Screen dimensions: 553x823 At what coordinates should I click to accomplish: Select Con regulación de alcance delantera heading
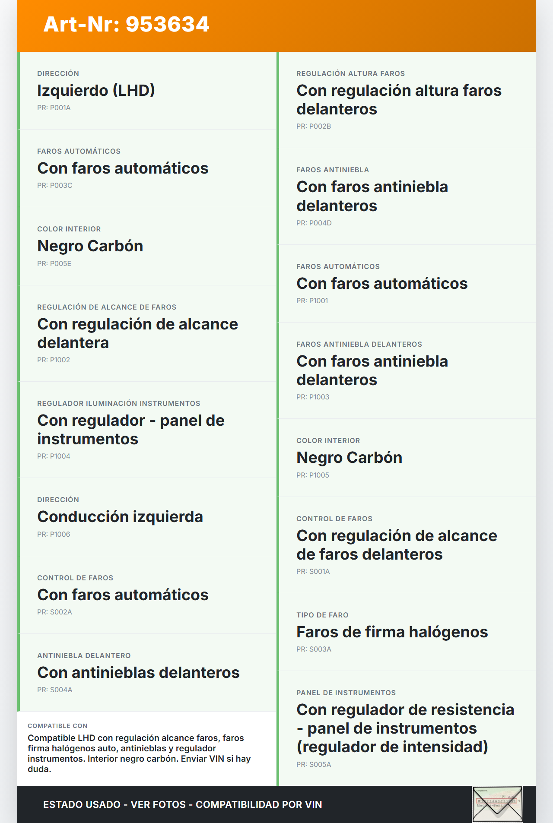137,333
